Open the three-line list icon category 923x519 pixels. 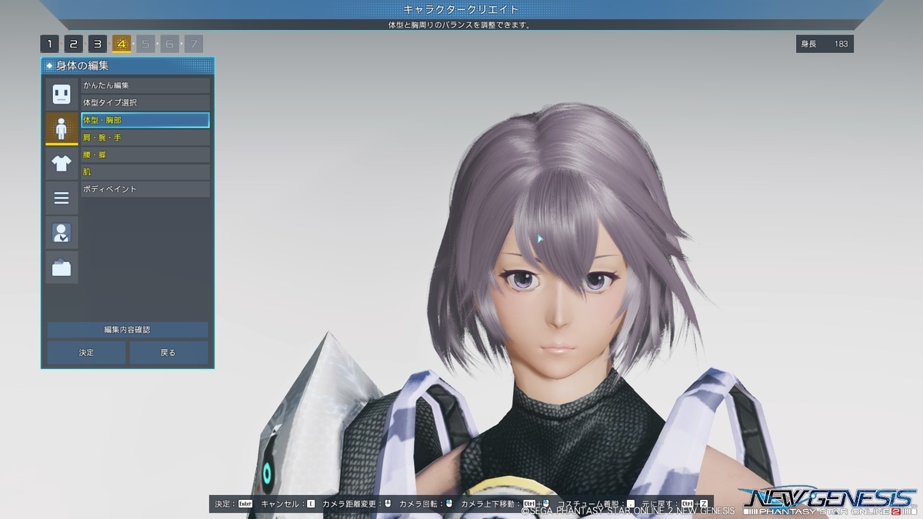pos(62,198)
